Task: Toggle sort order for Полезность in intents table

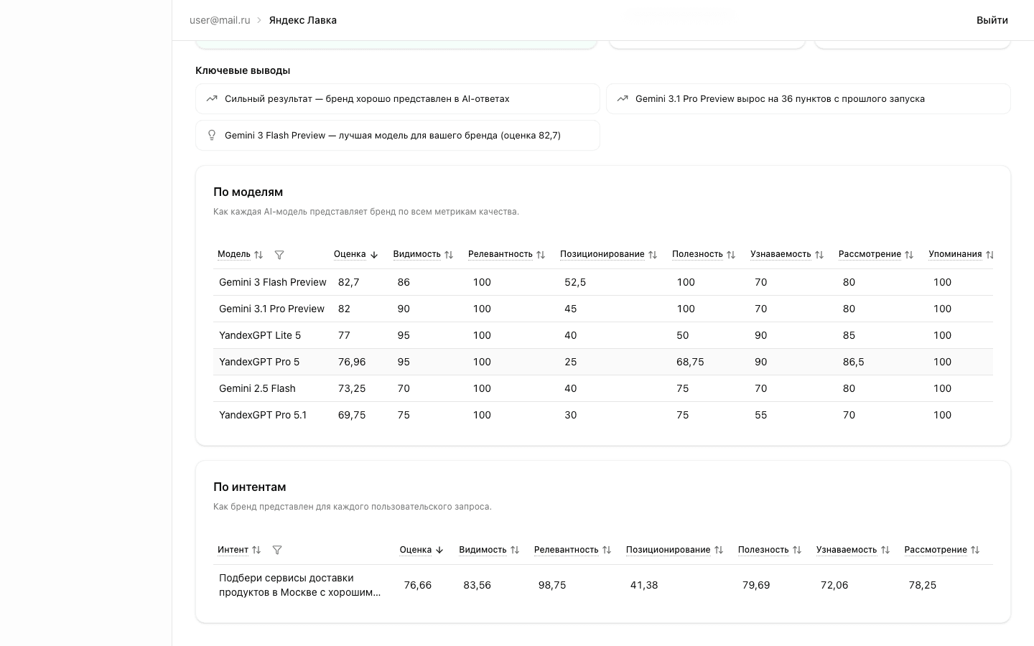Action: point(797,550)
